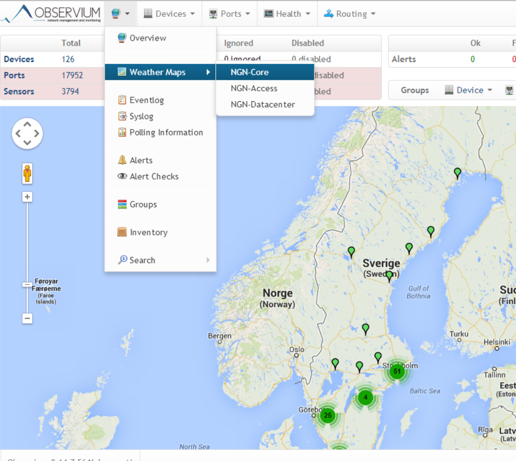
Task: Open the Search submenu entry
Action: [160, 260]
